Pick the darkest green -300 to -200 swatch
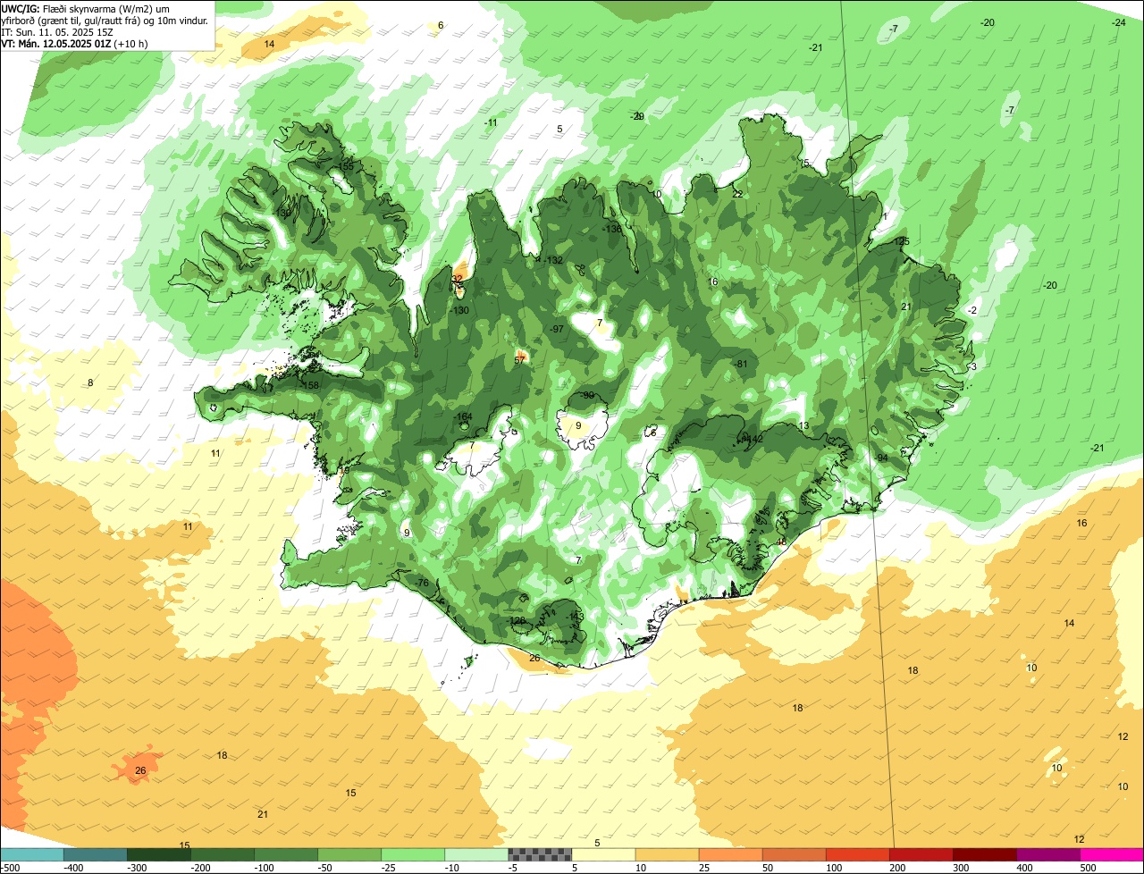This screenshot has width=1144, height=874. click(159, 854)
